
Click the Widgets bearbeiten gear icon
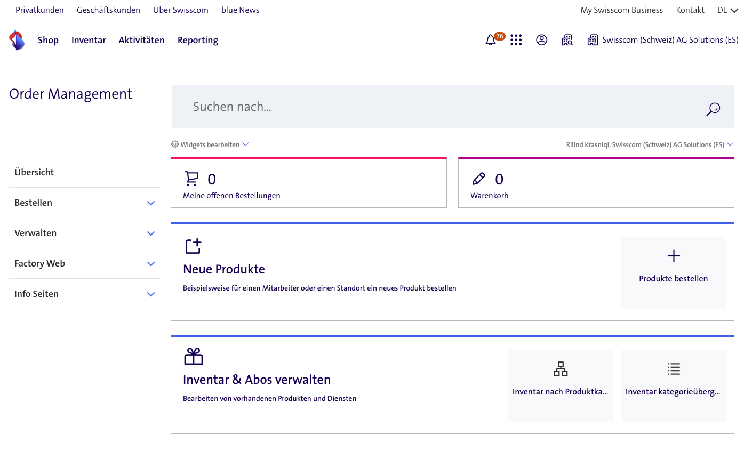pyautogui.click(x=175, y=144)
